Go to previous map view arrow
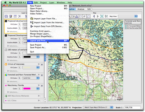Viewport: 145px width, 112px height. (x=94, y=16)
